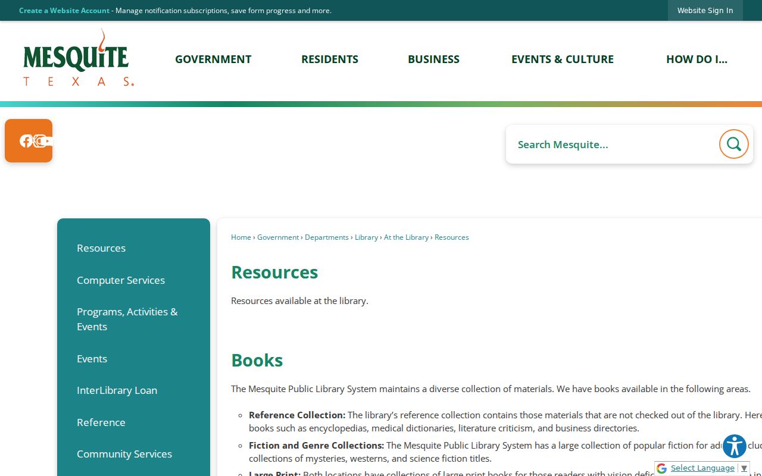762x476 pixels.
Task: Click the search magnifier button
Action: [733, 144]
